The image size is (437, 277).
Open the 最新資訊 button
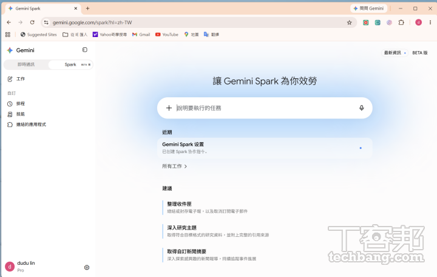point(395,53)
